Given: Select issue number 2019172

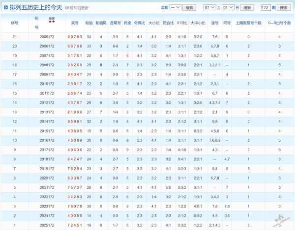Looking at the screenshot, I should [47, 169].
